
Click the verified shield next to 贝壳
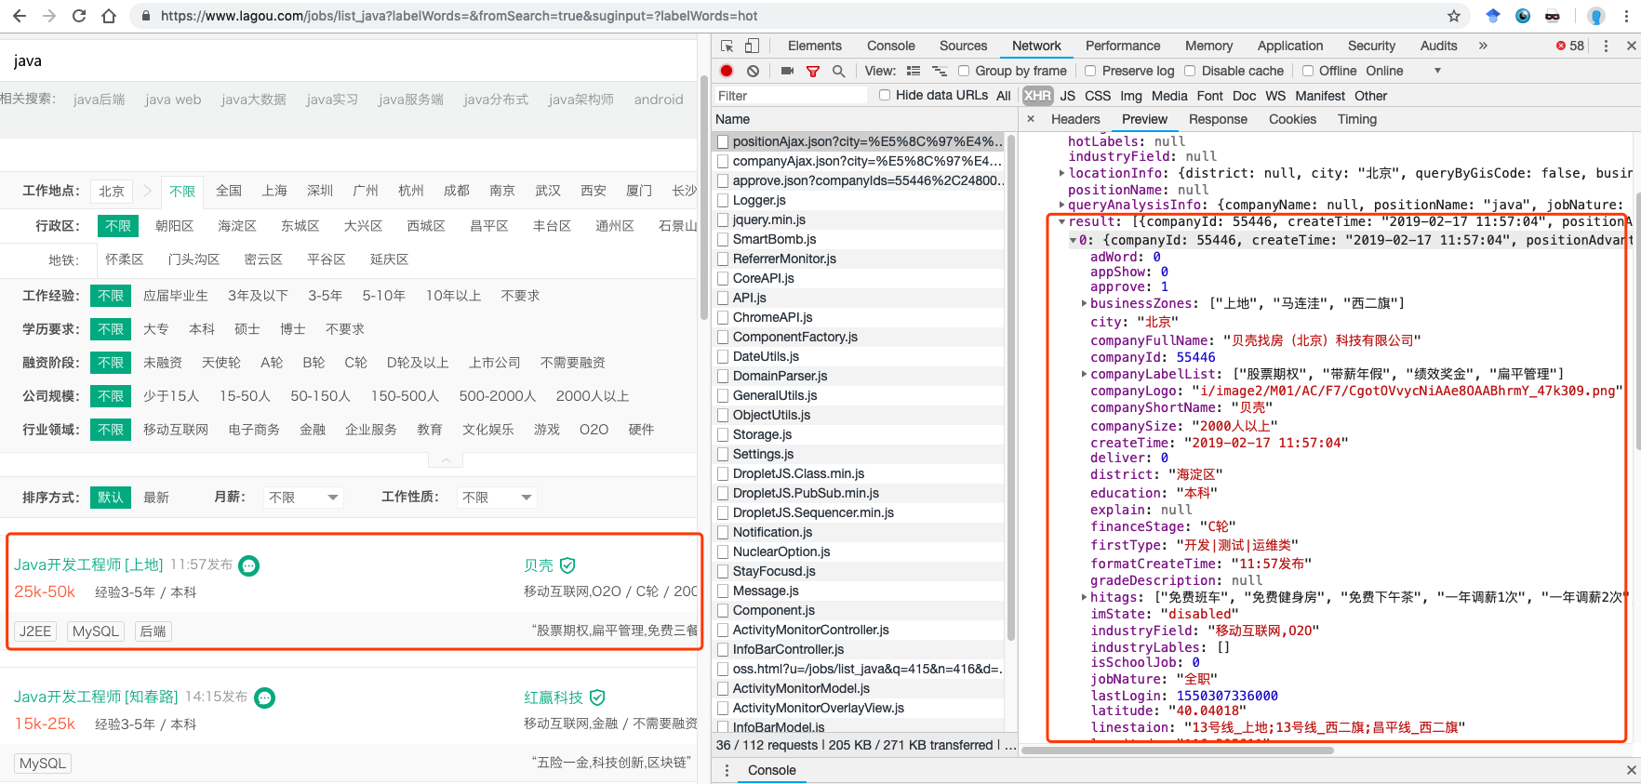[x=567, y=565]
